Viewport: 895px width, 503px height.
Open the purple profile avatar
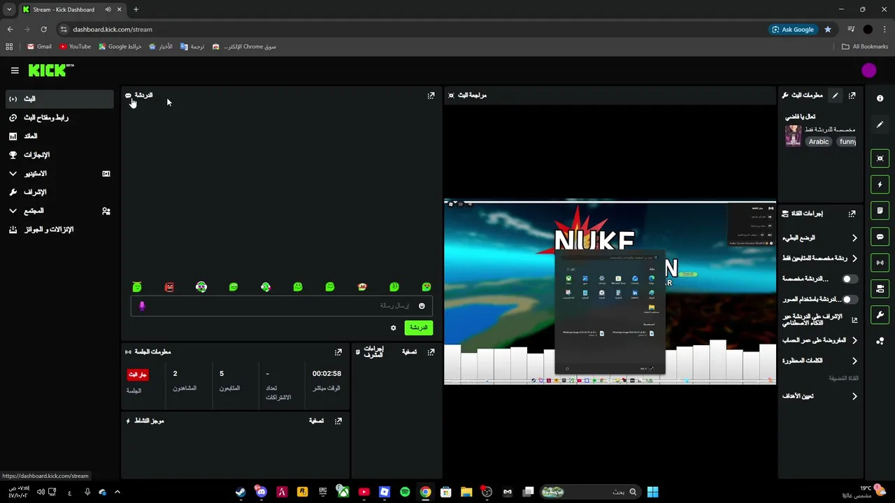coord(868,71)
